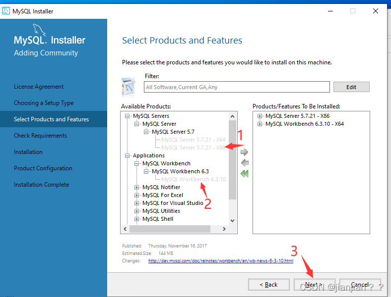Open the Installation step
The height and width of the screenshot is (297, 391).
coord(28,152)
